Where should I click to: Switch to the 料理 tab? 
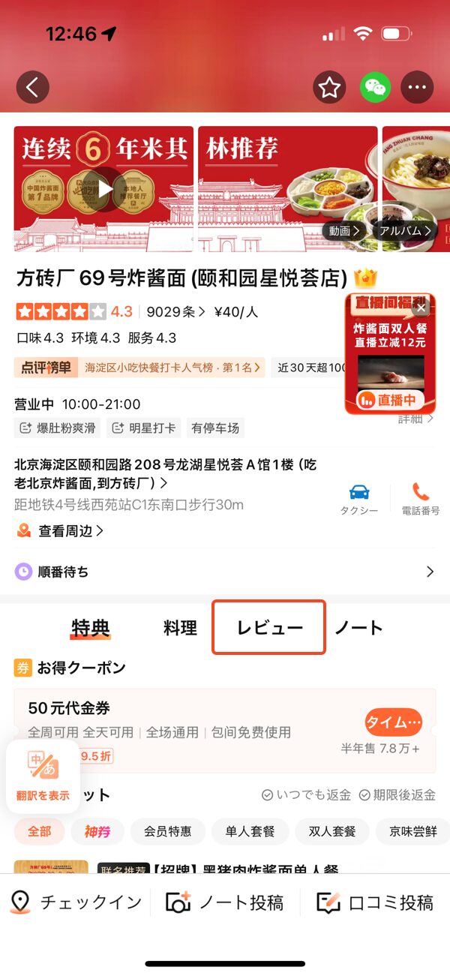[x=180, y=628]
